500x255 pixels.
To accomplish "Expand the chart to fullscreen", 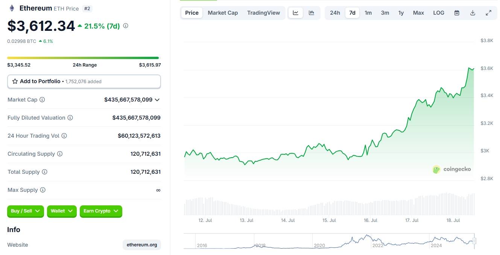I will pyautogui.click(x=489, y=13).
